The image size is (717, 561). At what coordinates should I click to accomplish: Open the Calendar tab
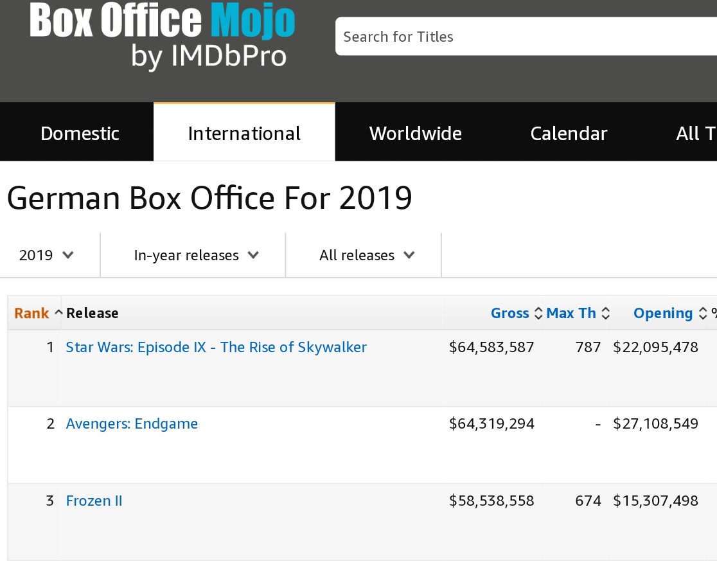pyautogui.click(x=569, y=134)
